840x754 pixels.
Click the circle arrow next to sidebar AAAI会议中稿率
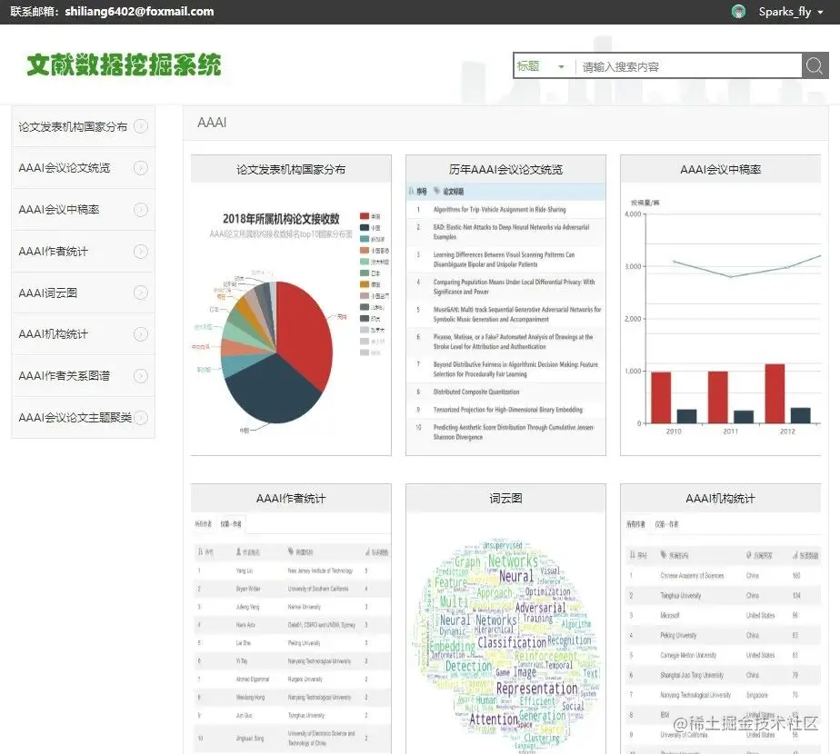tap(140, 209)
